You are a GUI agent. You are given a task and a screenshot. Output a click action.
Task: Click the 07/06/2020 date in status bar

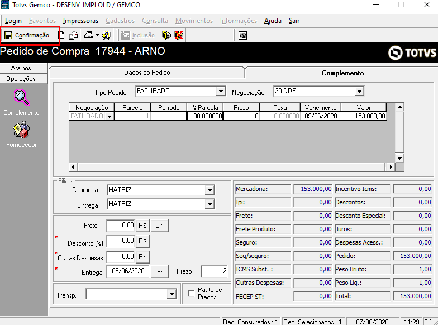372,322
